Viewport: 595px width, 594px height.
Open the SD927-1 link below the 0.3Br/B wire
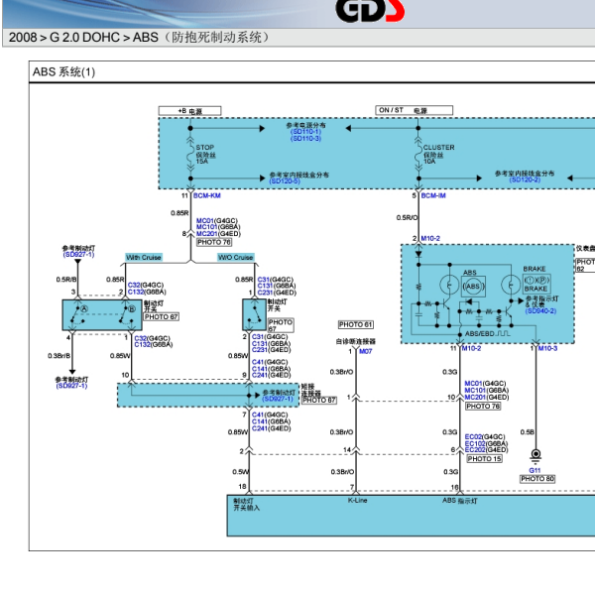tap(71, 386)
